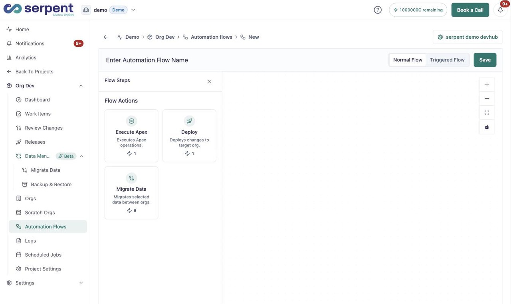Click the Logs file icon
This screenshot has width=511, height=304.
[x=18, y=241]
